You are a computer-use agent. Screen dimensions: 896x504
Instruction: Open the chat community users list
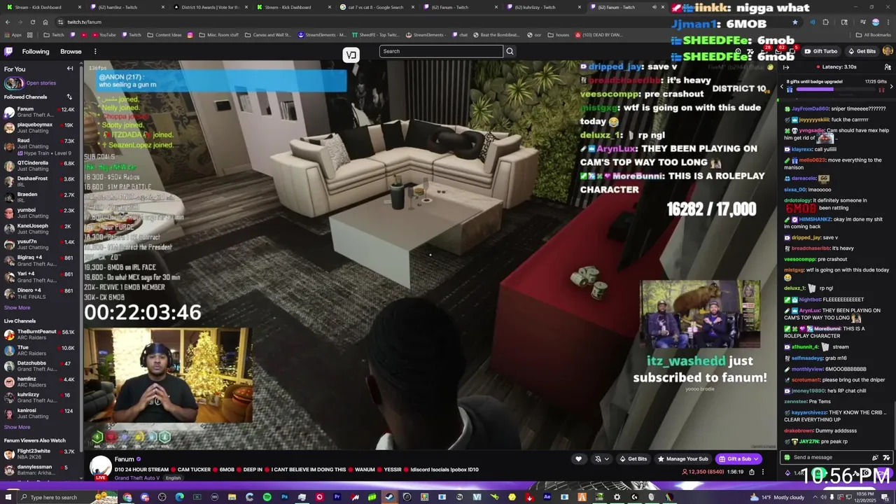888,67
